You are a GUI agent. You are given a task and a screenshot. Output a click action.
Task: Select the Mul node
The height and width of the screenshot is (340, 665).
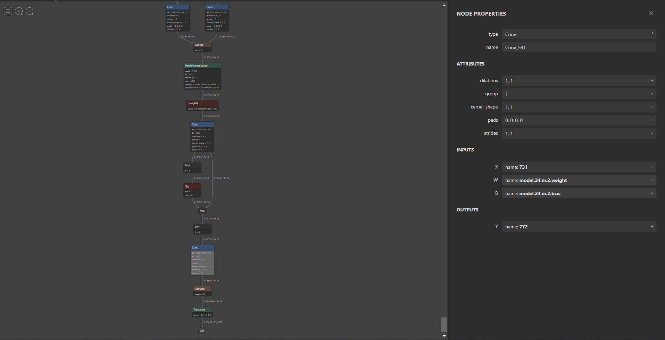point(202,211)
